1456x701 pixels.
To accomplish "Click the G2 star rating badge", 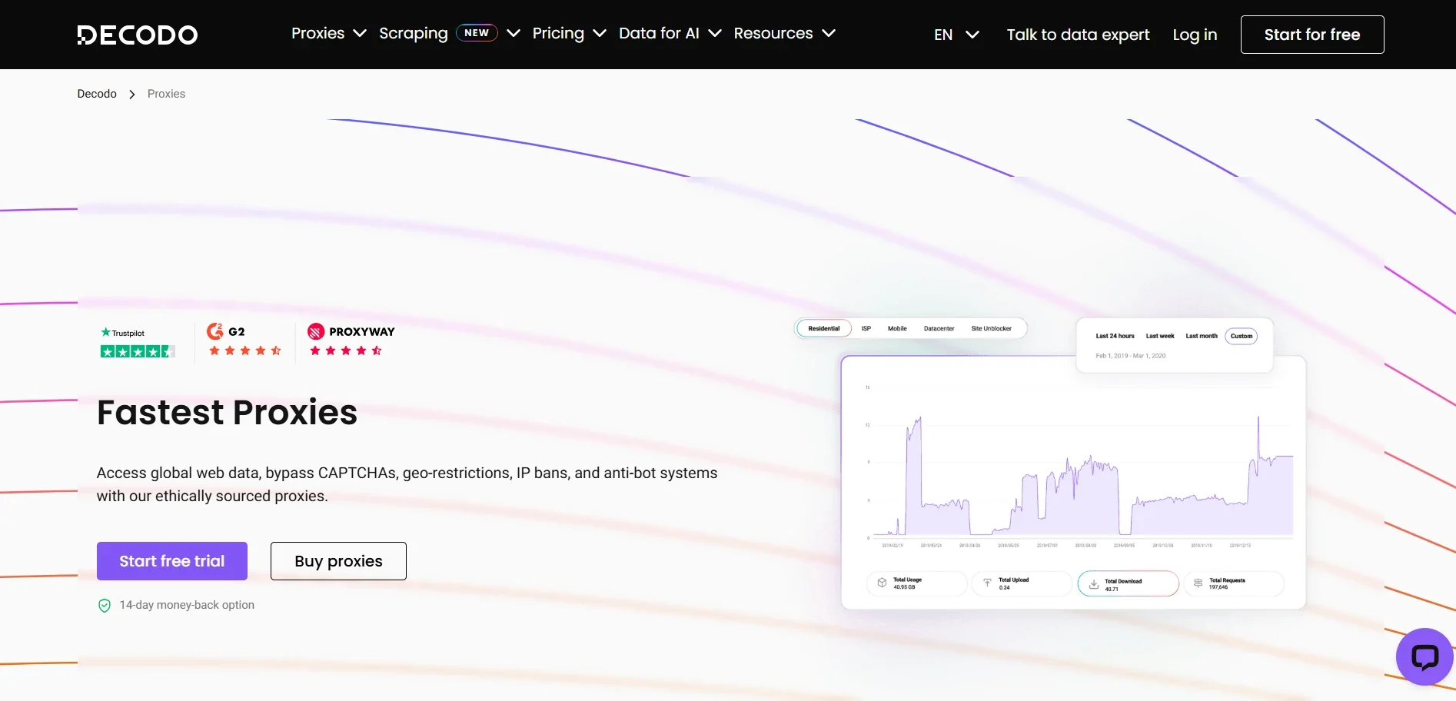I will coord(244,341).
